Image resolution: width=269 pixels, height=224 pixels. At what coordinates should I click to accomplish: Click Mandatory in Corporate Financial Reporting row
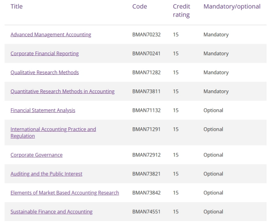(216, 53)
